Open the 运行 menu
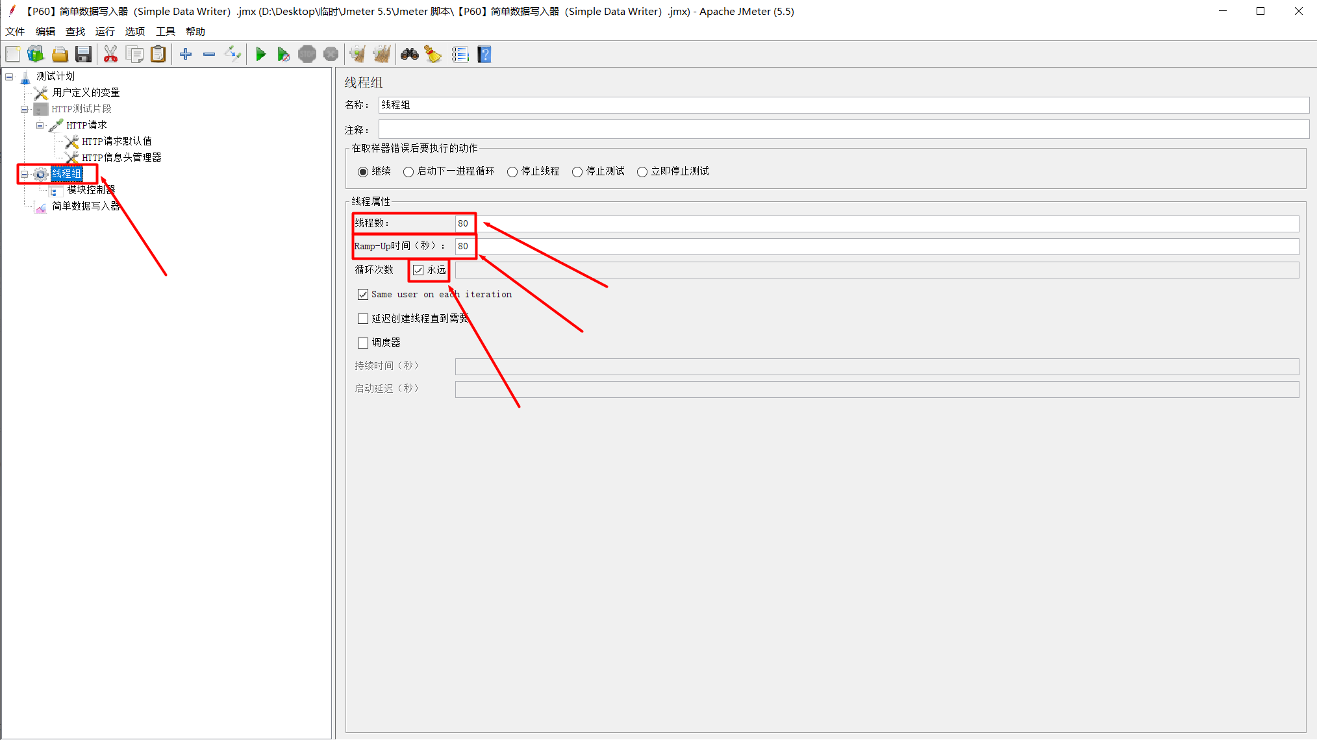Image resolution: width=1317 pixels, height=740 pixels. (x=105, y=31)
